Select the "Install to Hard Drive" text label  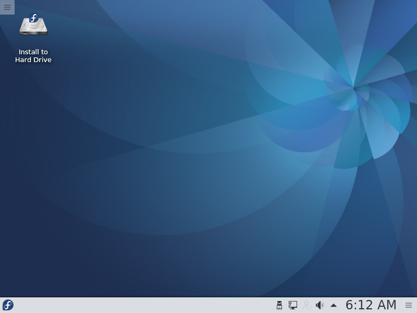(33, 56)
